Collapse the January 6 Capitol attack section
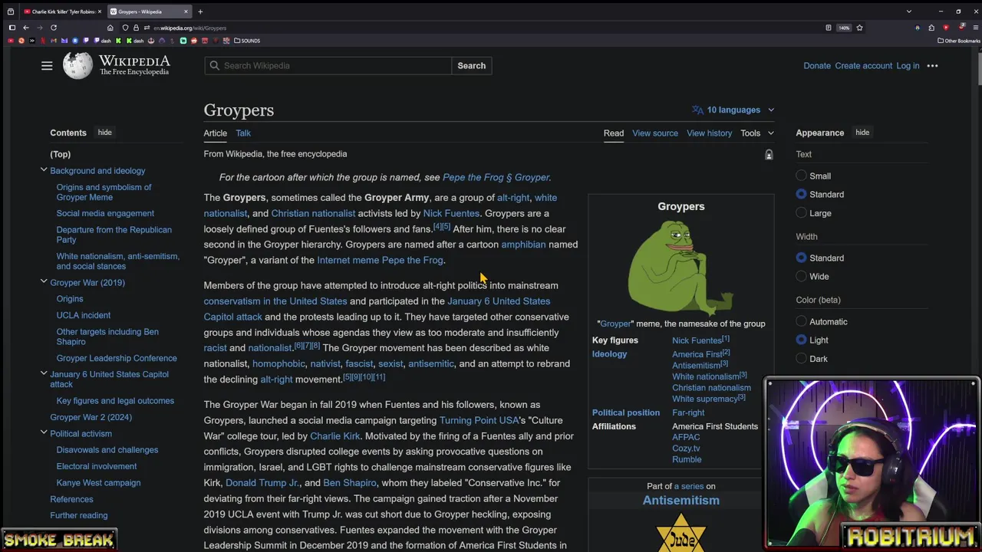Image resolution: width=982 pixels, height=552 pixels. (x=44, y=374)
